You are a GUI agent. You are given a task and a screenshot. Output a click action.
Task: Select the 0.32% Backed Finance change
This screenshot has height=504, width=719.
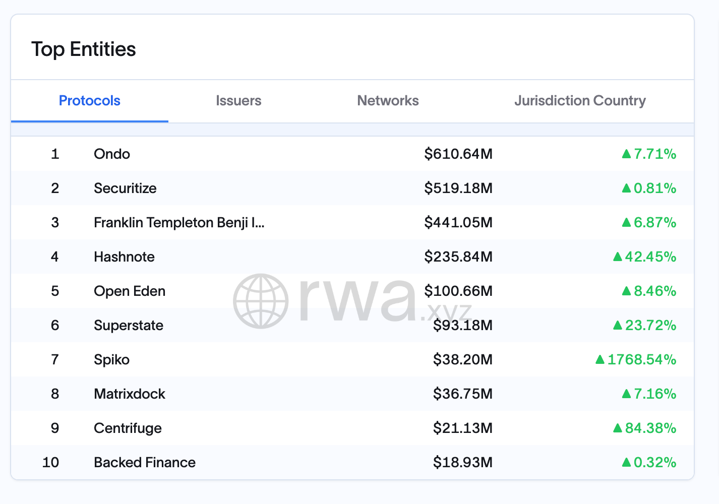click(x=655, y=463)
